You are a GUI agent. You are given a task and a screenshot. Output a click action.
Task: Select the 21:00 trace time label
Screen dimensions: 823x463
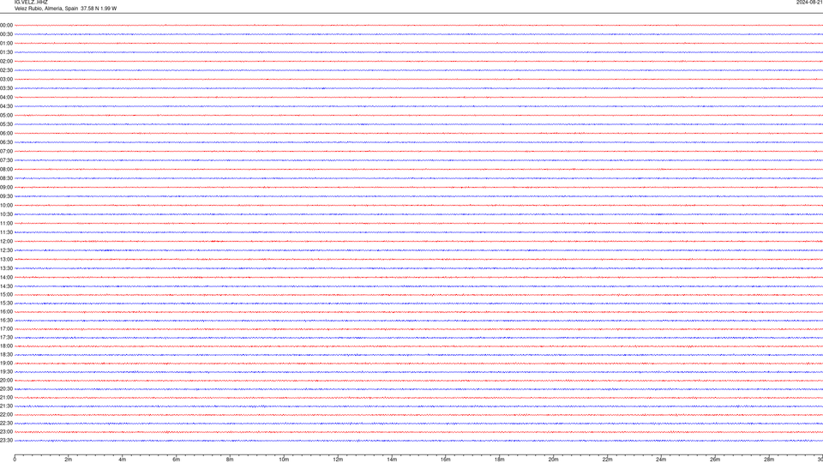(x=6, y=397)
